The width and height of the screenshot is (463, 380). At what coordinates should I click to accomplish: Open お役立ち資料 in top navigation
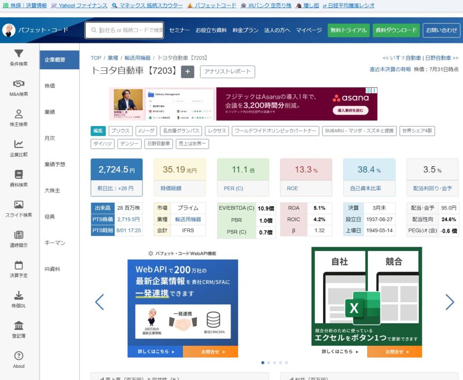[211, 30]
